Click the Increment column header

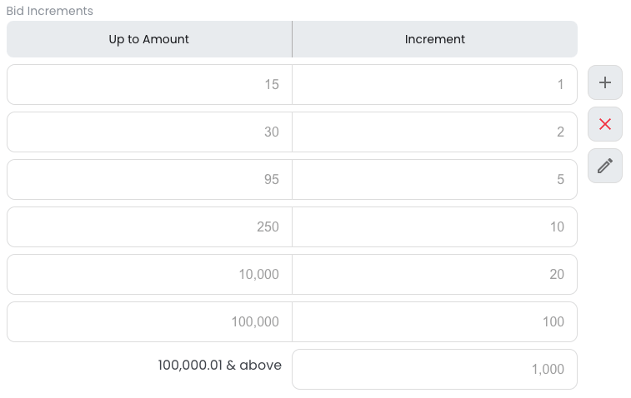click(435, 39)
